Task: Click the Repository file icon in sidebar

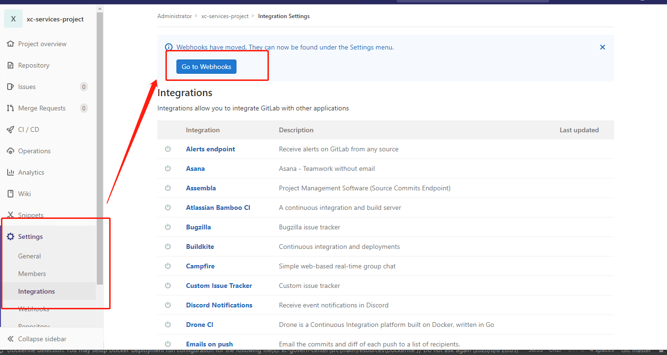Action: (10, 65)
